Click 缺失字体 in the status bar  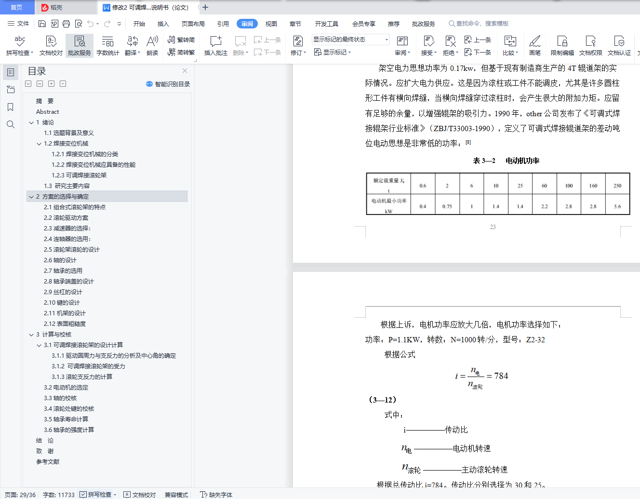point(216,495)
